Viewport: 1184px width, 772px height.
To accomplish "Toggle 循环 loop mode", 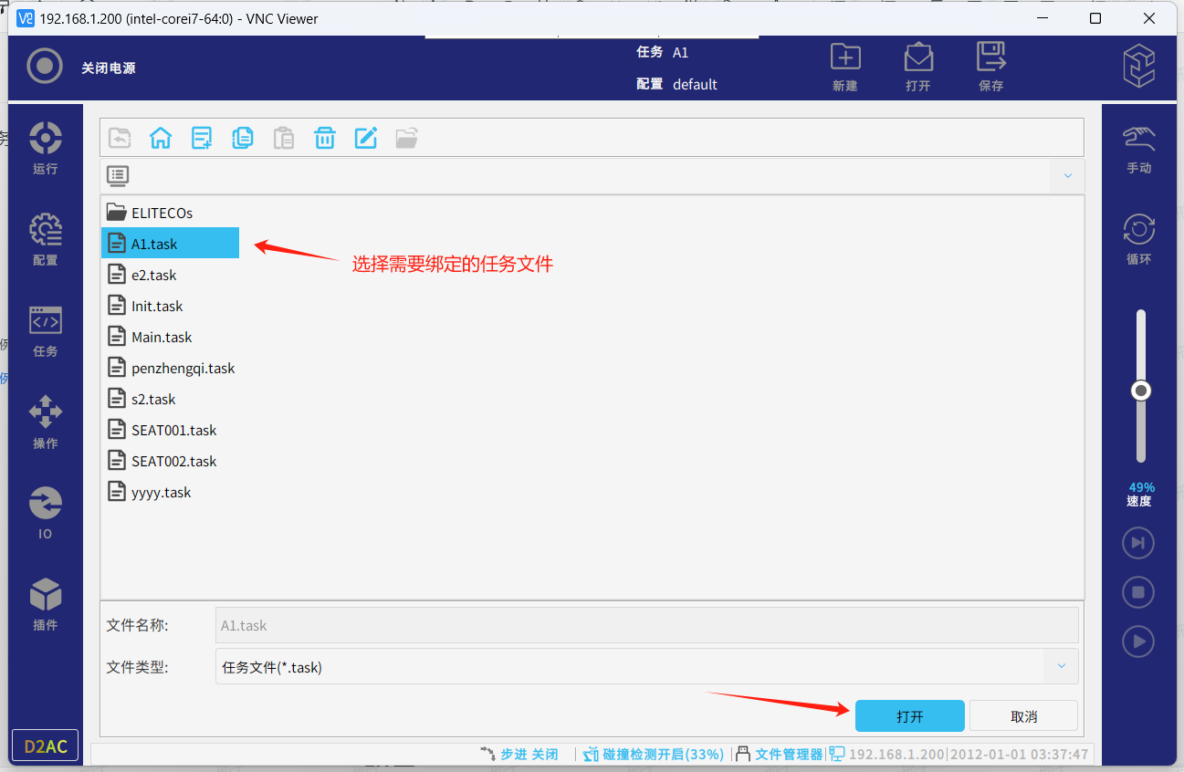I will pyautogui.click(x=1138, y=239).
